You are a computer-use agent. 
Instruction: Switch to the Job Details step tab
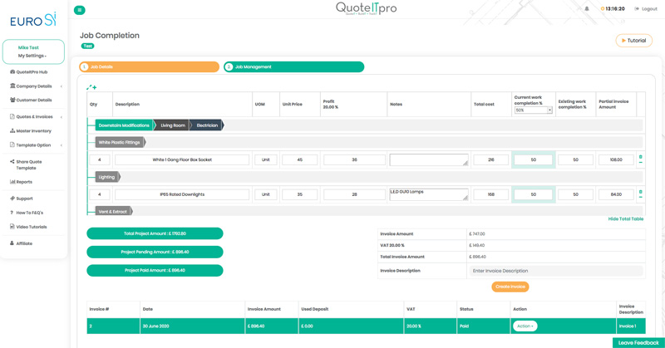tap(150, 66)
